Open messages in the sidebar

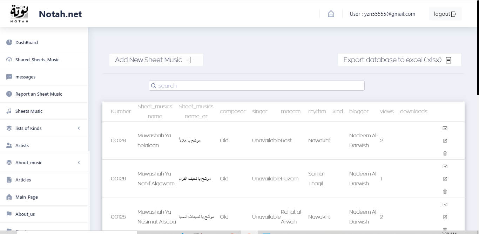click(x=25, y=77)
